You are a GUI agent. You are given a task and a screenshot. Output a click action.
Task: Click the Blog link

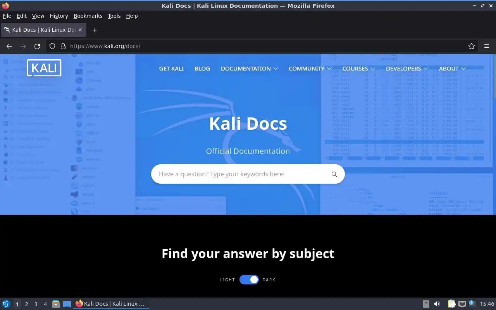(x=202, y=69)
